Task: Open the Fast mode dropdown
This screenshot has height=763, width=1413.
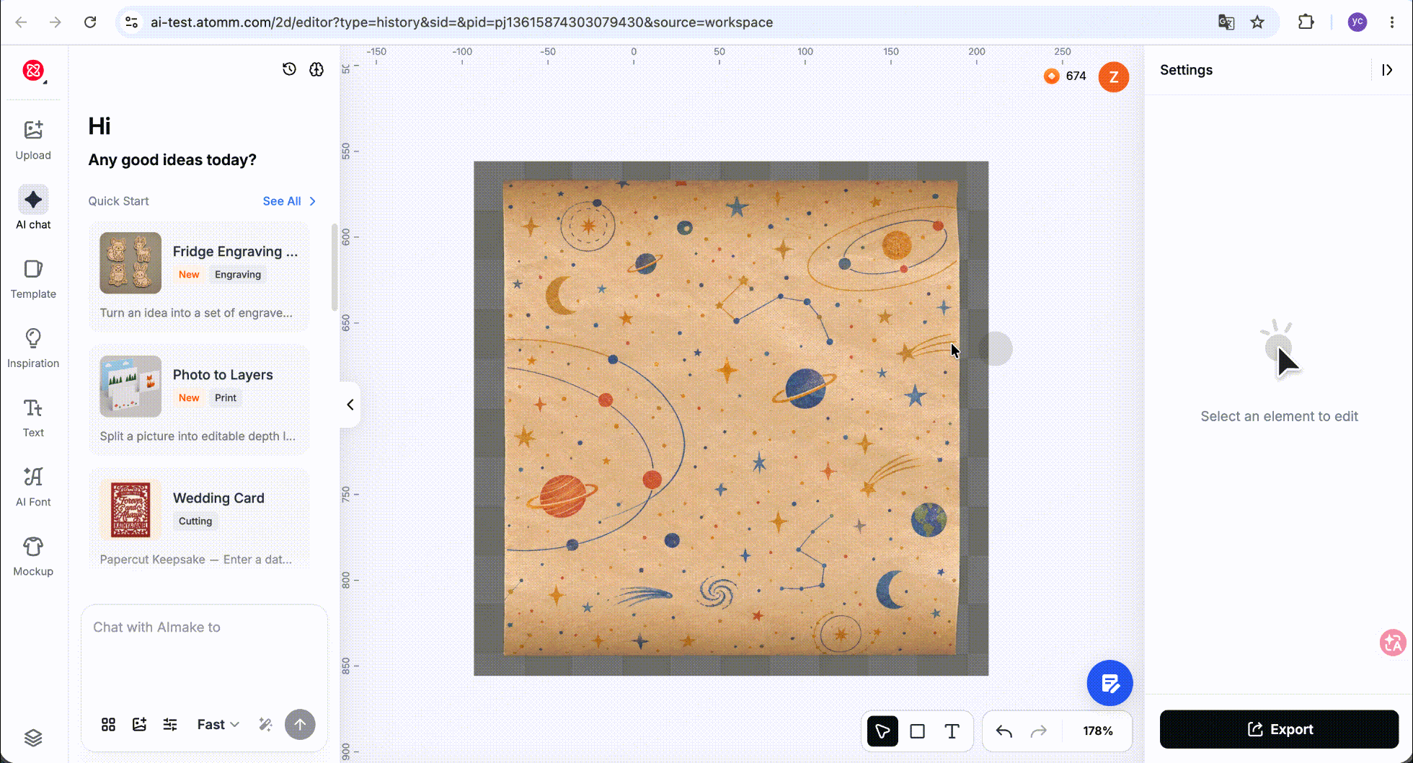Action: (218, 725)
